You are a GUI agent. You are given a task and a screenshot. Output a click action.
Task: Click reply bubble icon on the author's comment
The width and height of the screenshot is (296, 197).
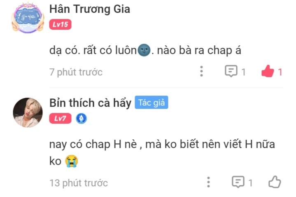tap(238, 182)
